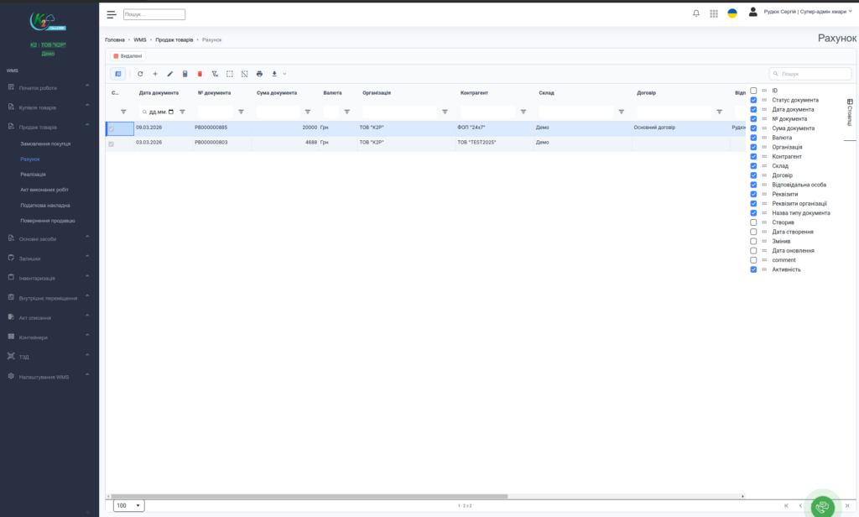Delete the selected row with the red trash icon
This screenshot has width=859, height=517.
point(200,74)
